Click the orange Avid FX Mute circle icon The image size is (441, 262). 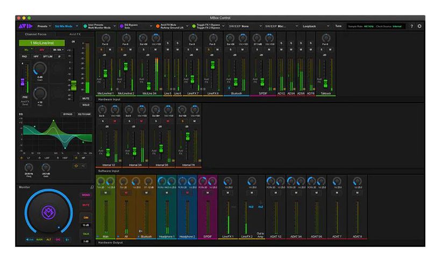[x=158, y=26]
